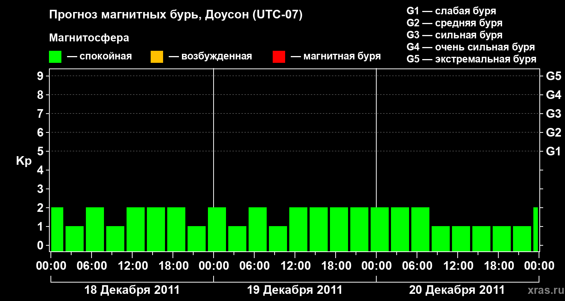Click the 'Kp' axis label
The width and height of the screenshot is (565, 301).
click(x=24, y=161)
